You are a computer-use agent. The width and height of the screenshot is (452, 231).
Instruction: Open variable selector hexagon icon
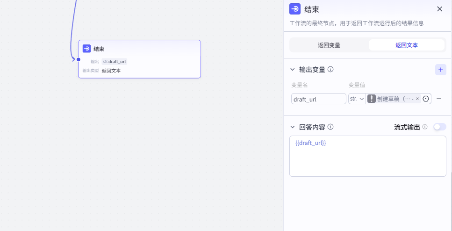click(x=425, y=99)
